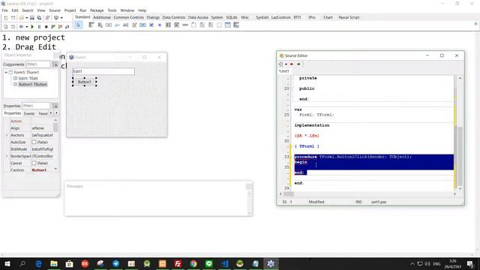
Task: Expand the Anchors property row
Action: coord(7,135)
